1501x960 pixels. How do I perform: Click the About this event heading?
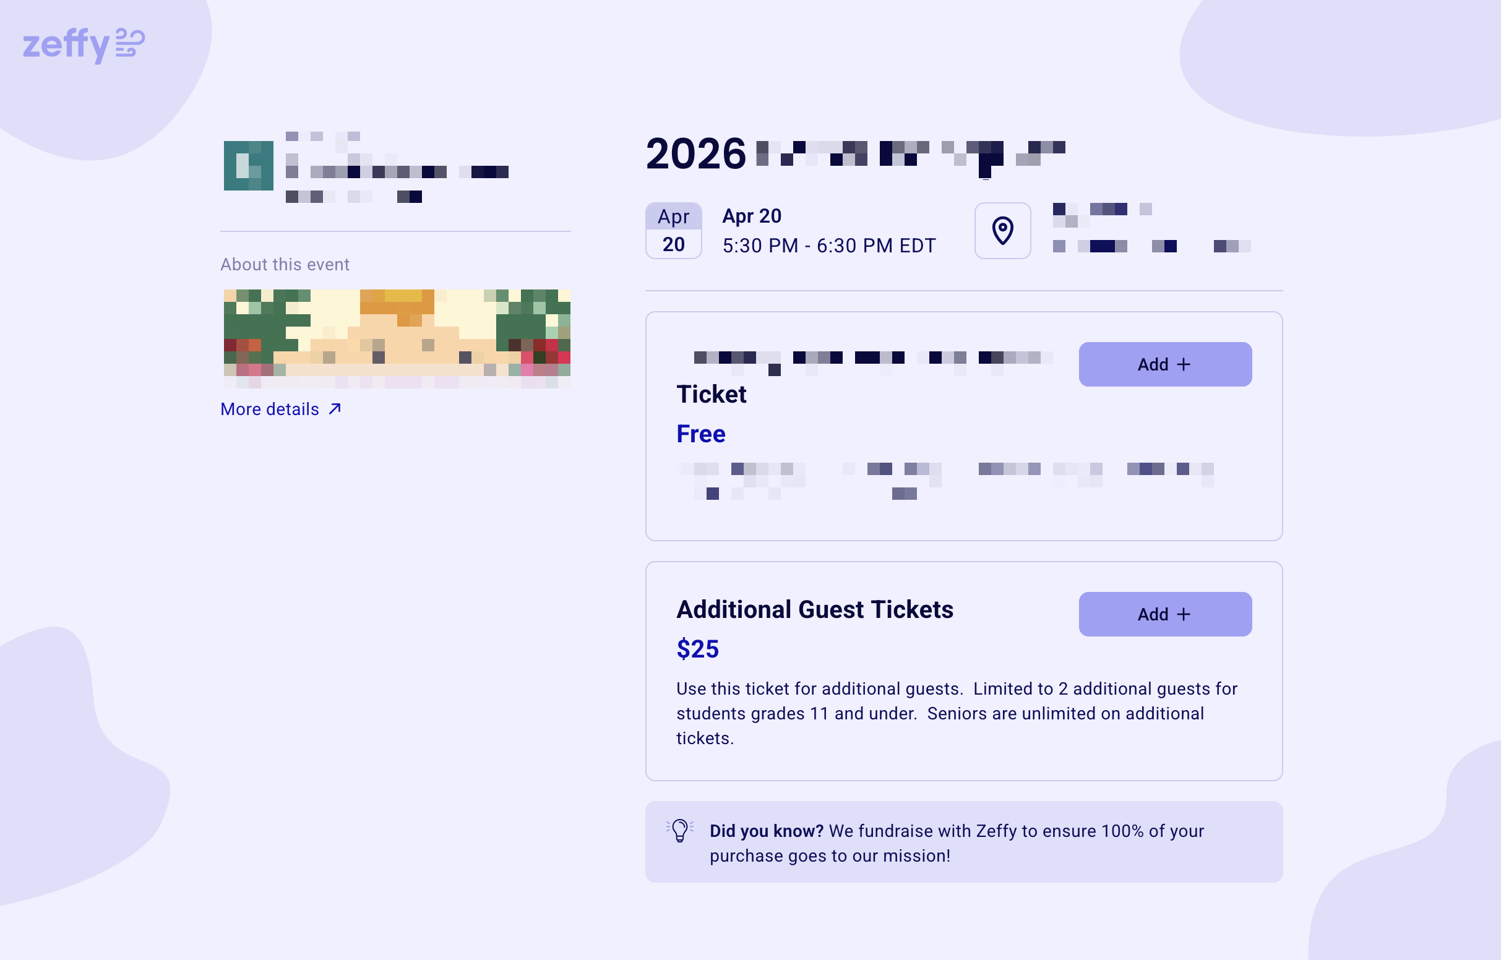click(285, 264)
